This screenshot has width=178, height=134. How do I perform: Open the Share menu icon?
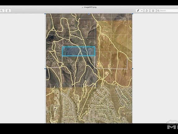pyautogui.click(x=8, y=11)
